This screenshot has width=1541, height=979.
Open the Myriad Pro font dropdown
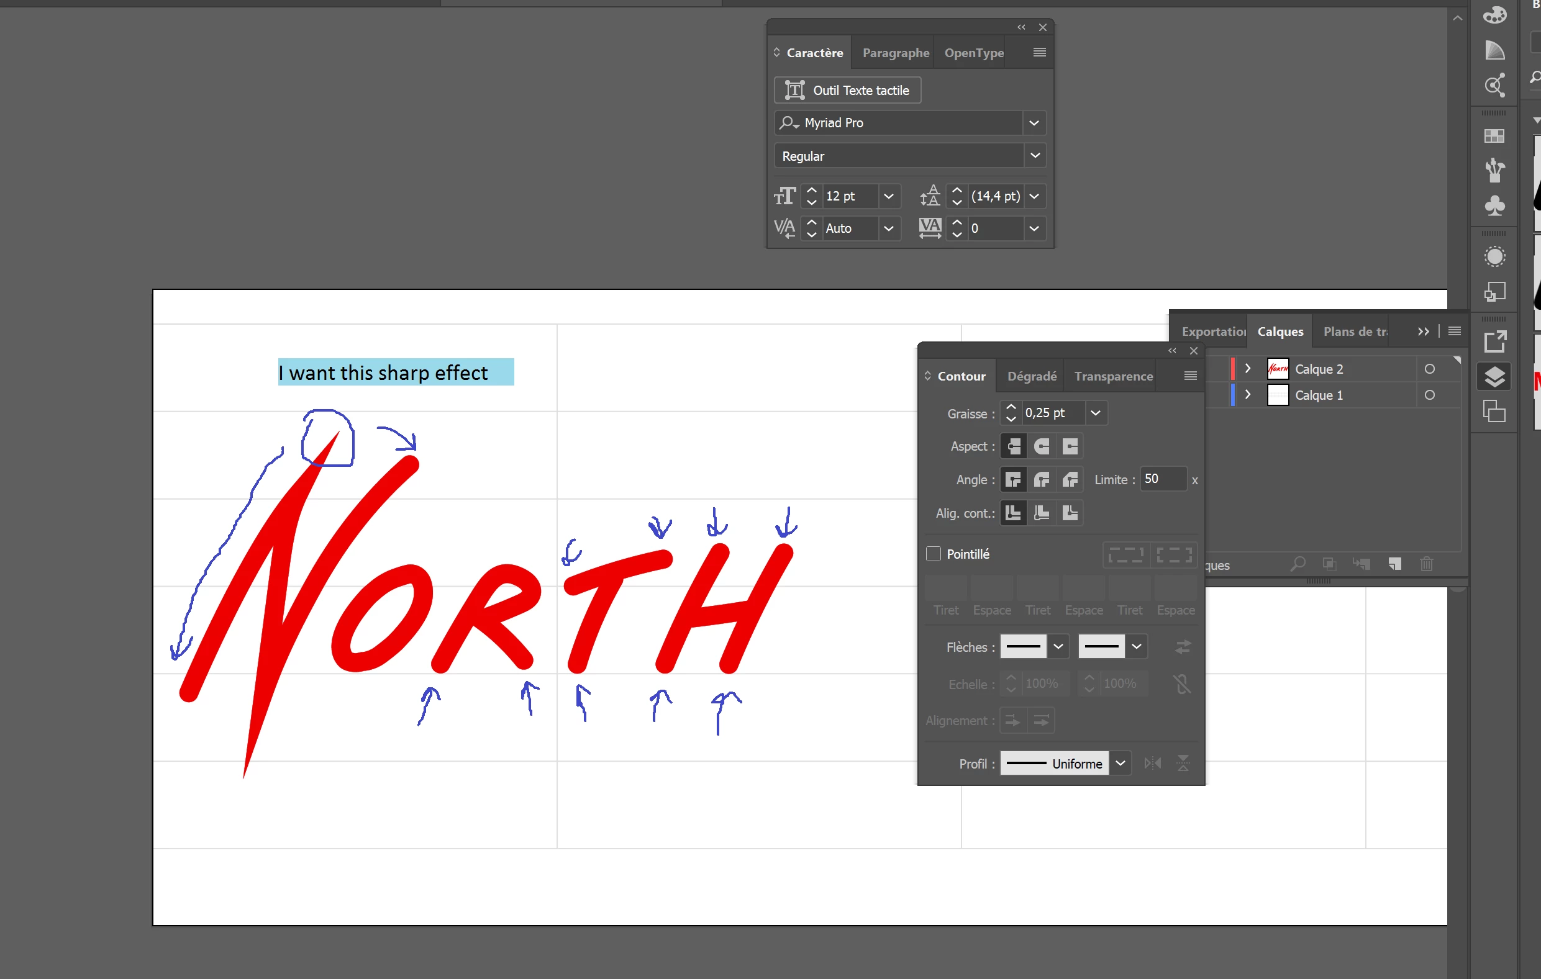click(1034, 123)
